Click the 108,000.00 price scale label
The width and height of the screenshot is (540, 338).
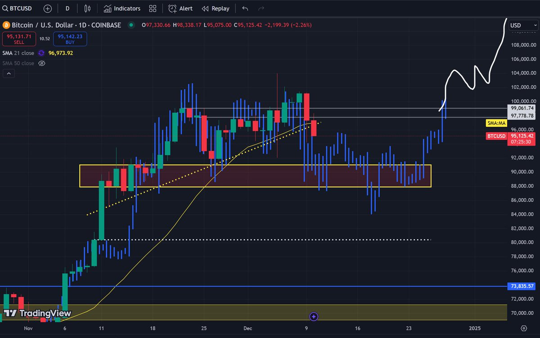coord(522,45)
